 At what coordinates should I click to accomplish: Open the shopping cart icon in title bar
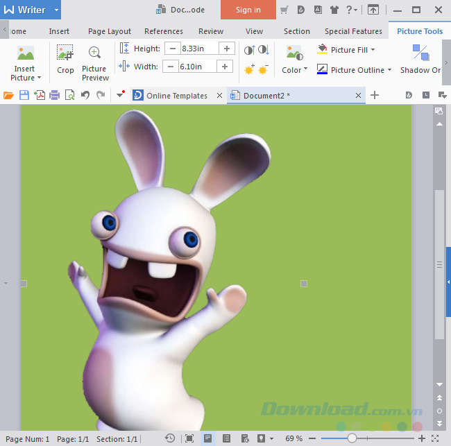[284, 10]
